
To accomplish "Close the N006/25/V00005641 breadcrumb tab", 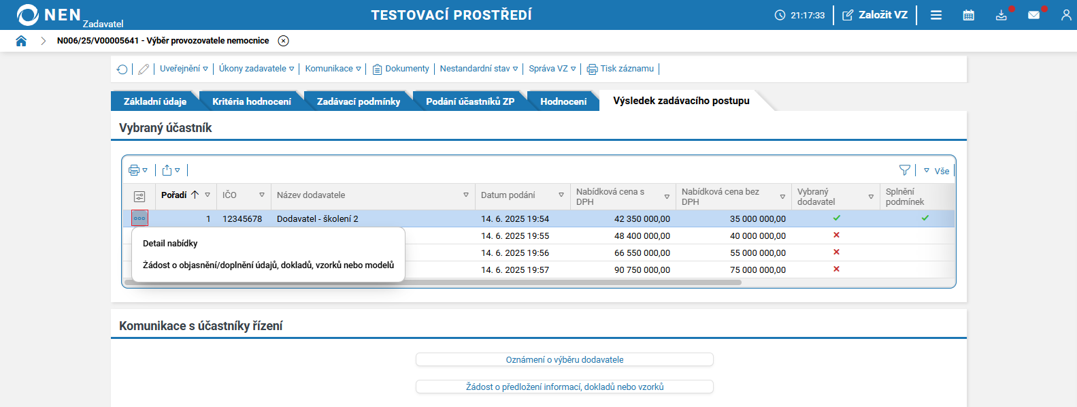I will coord(284,41).
